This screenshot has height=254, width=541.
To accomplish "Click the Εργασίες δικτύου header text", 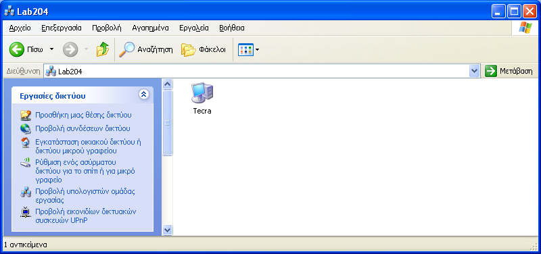I will tap(53, 96).
